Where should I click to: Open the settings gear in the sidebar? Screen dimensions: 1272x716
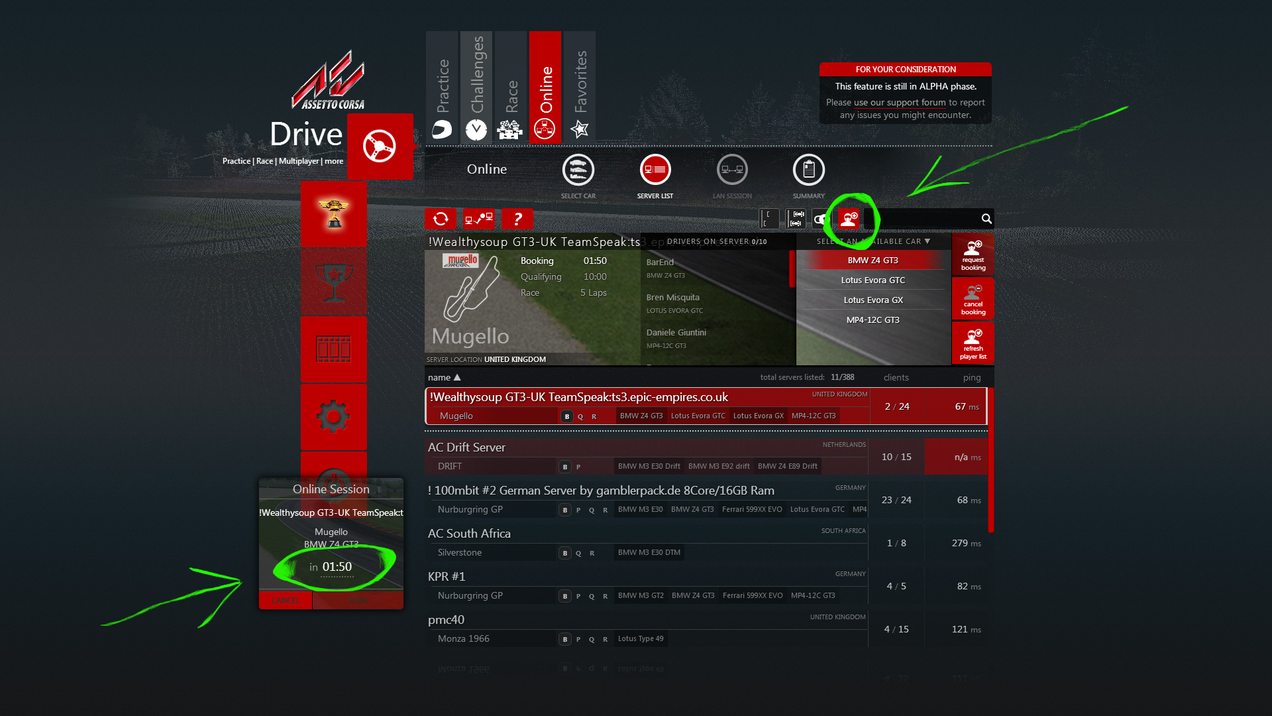[x=333, y=417]
